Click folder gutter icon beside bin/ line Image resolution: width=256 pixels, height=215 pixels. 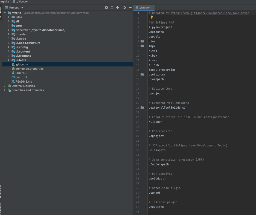tap(142, 41)
